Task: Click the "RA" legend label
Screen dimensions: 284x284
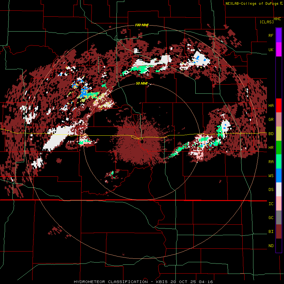Action: click(271, 162)
